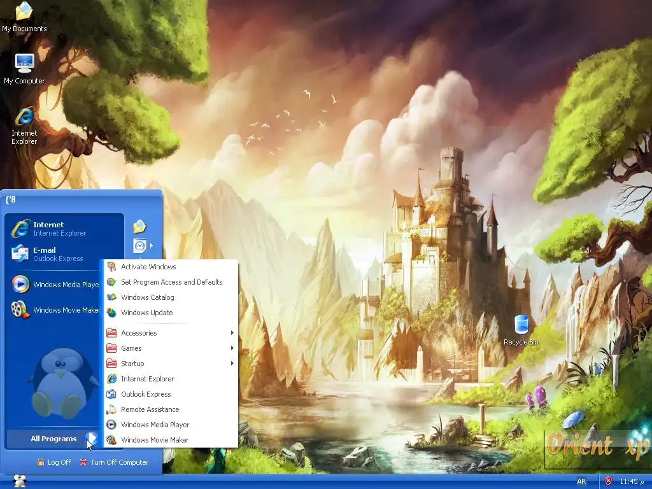Open the My Documents desktop icon
Viewport: 652px width, 489px height.
(24, 17)
